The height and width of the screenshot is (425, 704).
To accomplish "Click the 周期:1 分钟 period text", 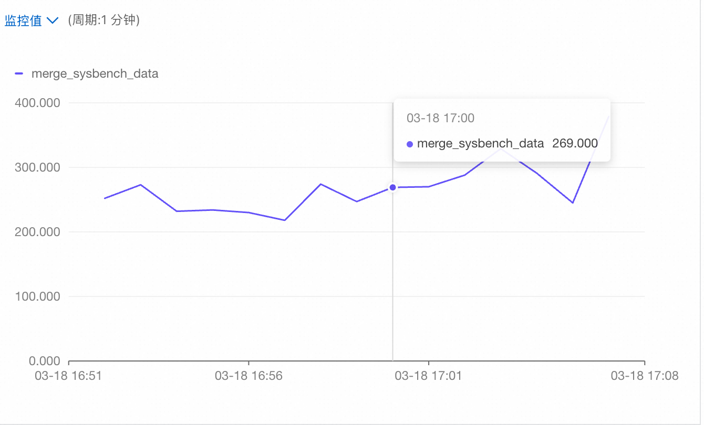I will click(103, 21).
